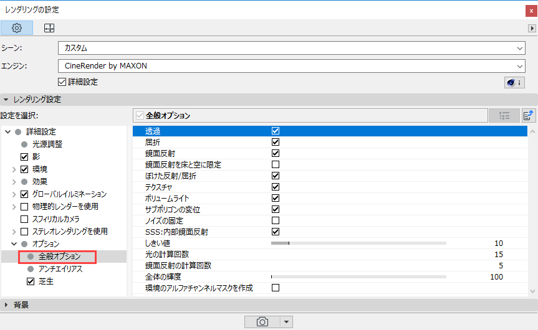538x330 pixels.
Task: Toggle the 鏡面反射 option checkbox
Action: (275, 153)
